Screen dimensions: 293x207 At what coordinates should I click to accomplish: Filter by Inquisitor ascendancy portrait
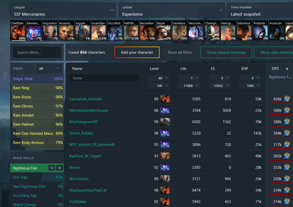point(50,31)
